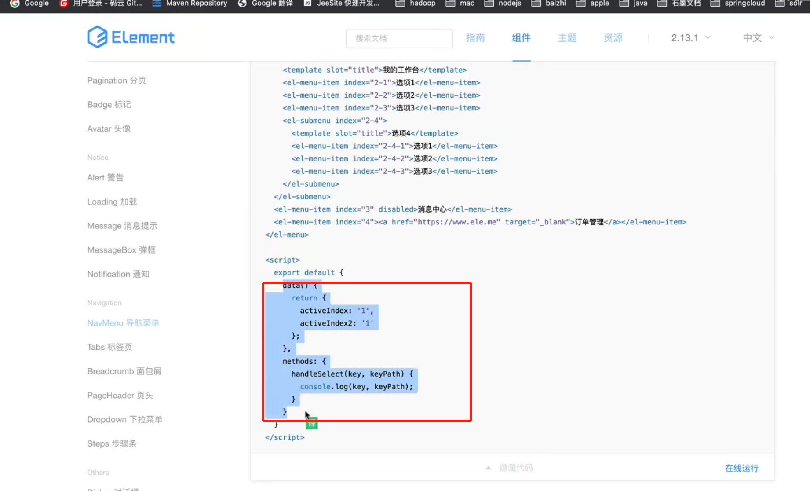Click the 在线运行 button
This screenshot has height=491, width=810.
tap(741, 468)
